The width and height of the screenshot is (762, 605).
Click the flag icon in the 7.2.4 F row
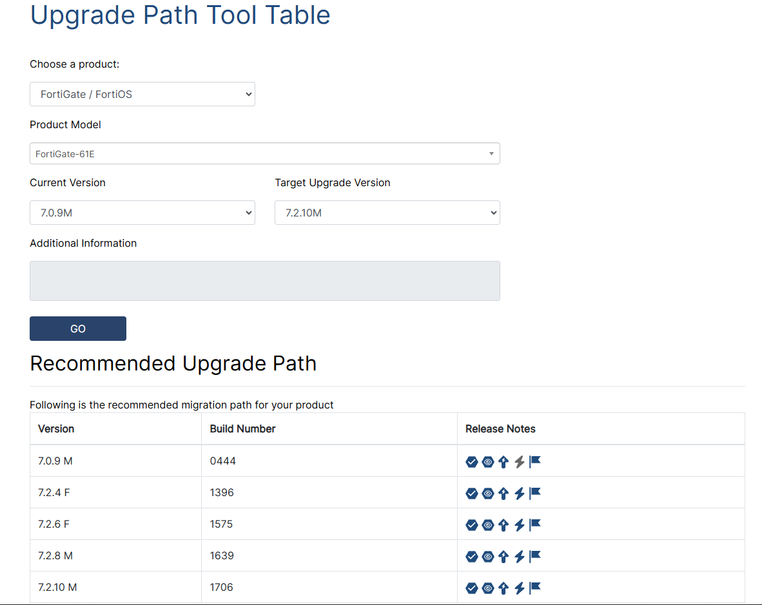[x=535, y=493]
